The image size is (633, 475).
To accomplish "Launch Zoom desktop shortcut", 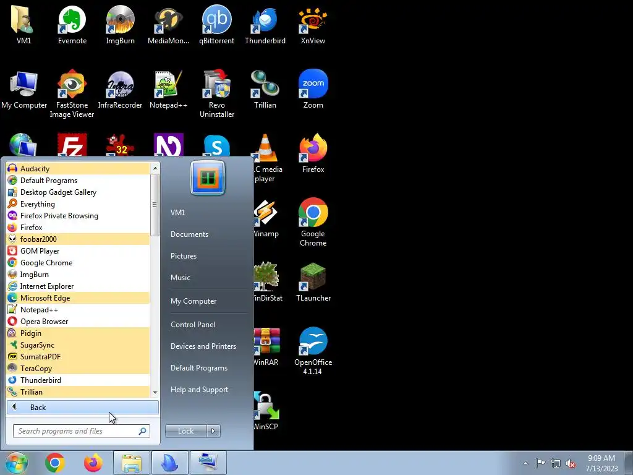I will coord(313,90).
